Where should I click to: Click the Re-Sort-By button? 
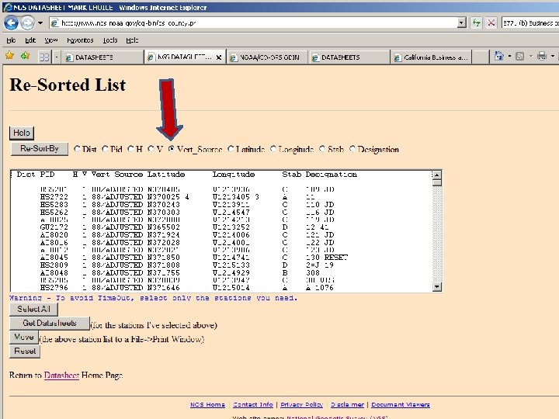(x=40, y=148)
